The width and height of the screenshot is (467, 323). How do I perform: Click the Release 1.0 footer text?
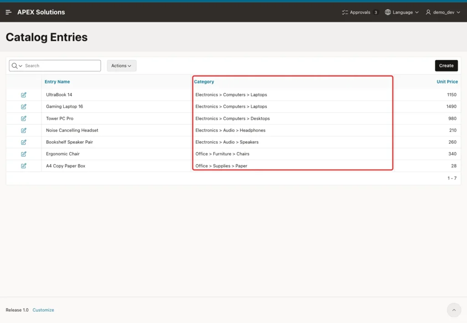pyautogui.click(x=17, y=310)
